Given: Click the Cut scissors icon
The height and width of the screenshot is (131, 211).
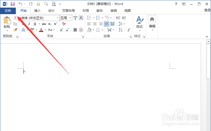Looking at the screenshot, I should click(15, 18).
